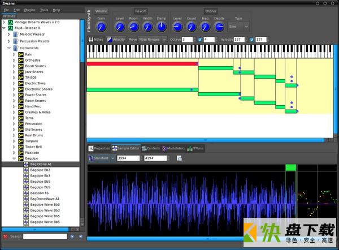Expand Melodic Presets folder

[x=9, y=34]
